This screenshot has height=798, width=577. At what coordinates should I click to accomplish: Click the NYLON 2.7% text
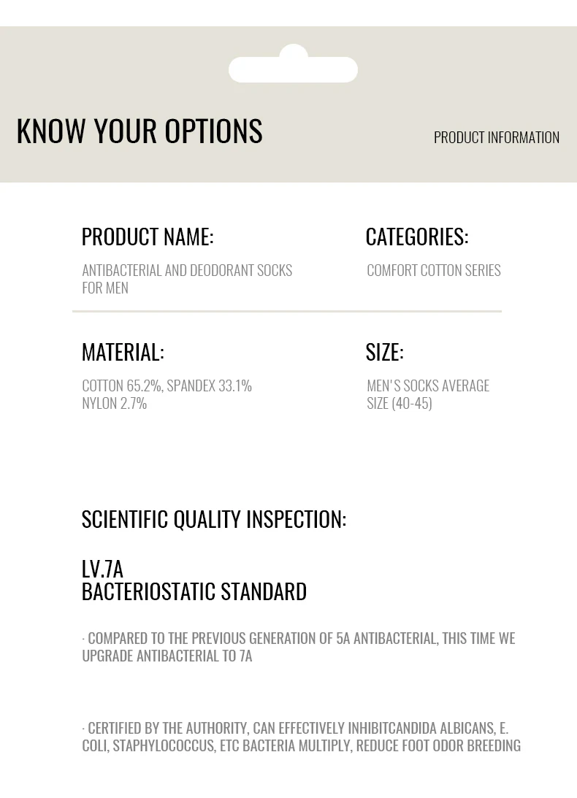pos(115,403)
